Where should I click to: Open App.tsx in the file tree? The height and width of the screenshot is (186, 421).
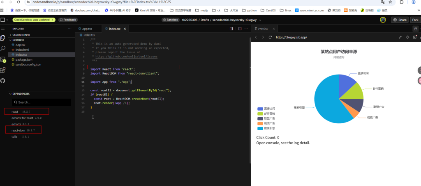click(x=42, y=45)
